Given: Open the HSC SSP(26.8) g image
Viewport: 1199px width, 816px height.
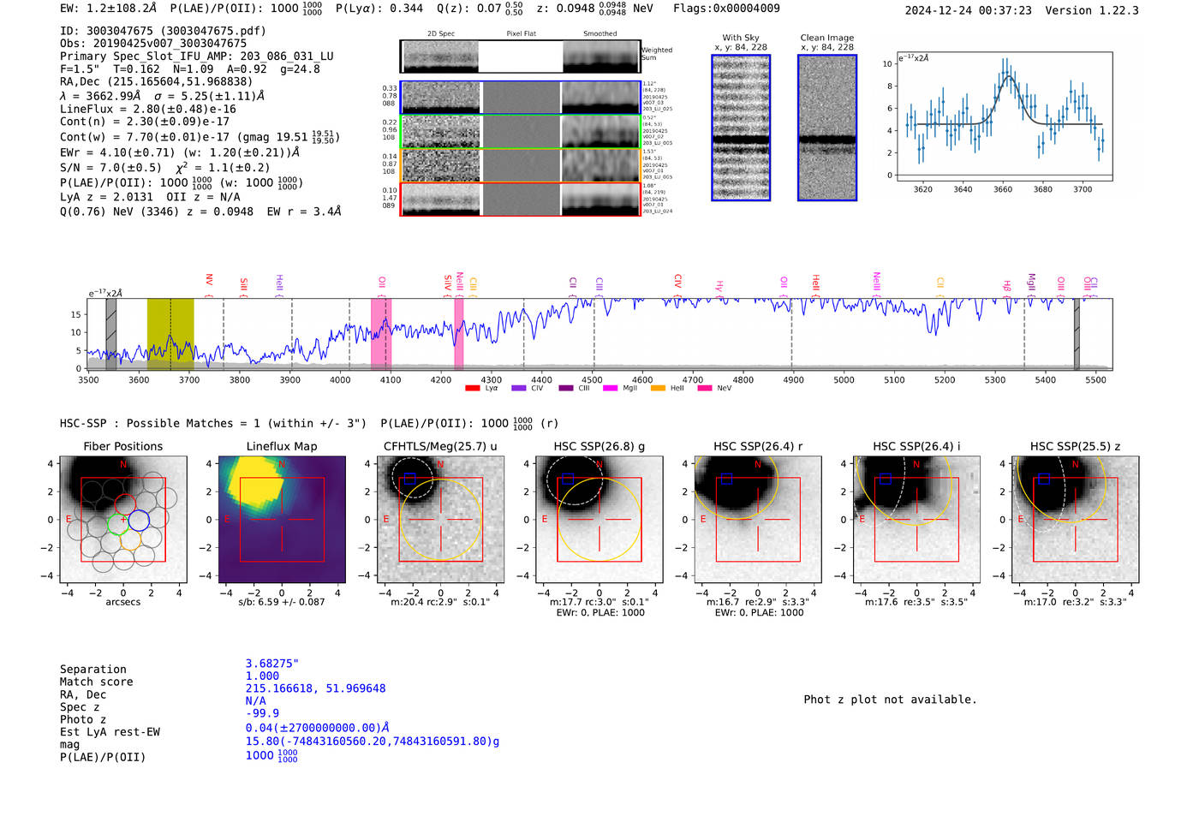Looking at the screenshot, I should 599,519.
